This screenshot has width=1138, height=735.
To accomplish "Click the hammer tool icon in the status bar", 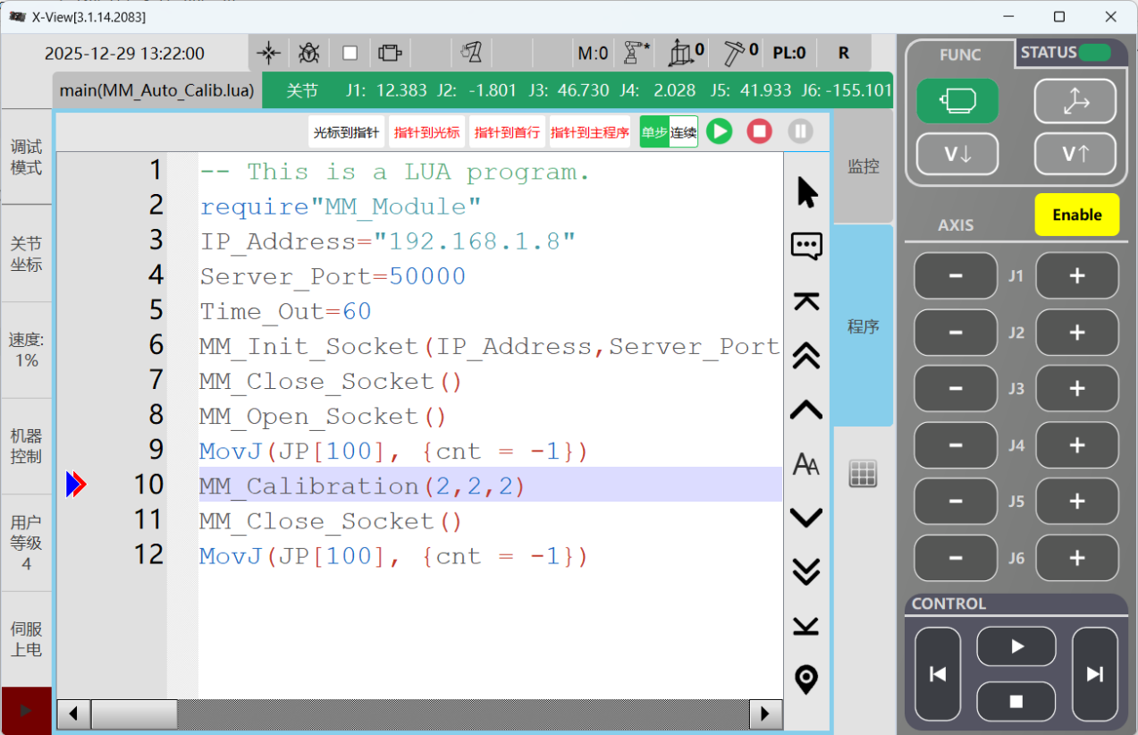I will pyautogui.click(x=733, y=52).
